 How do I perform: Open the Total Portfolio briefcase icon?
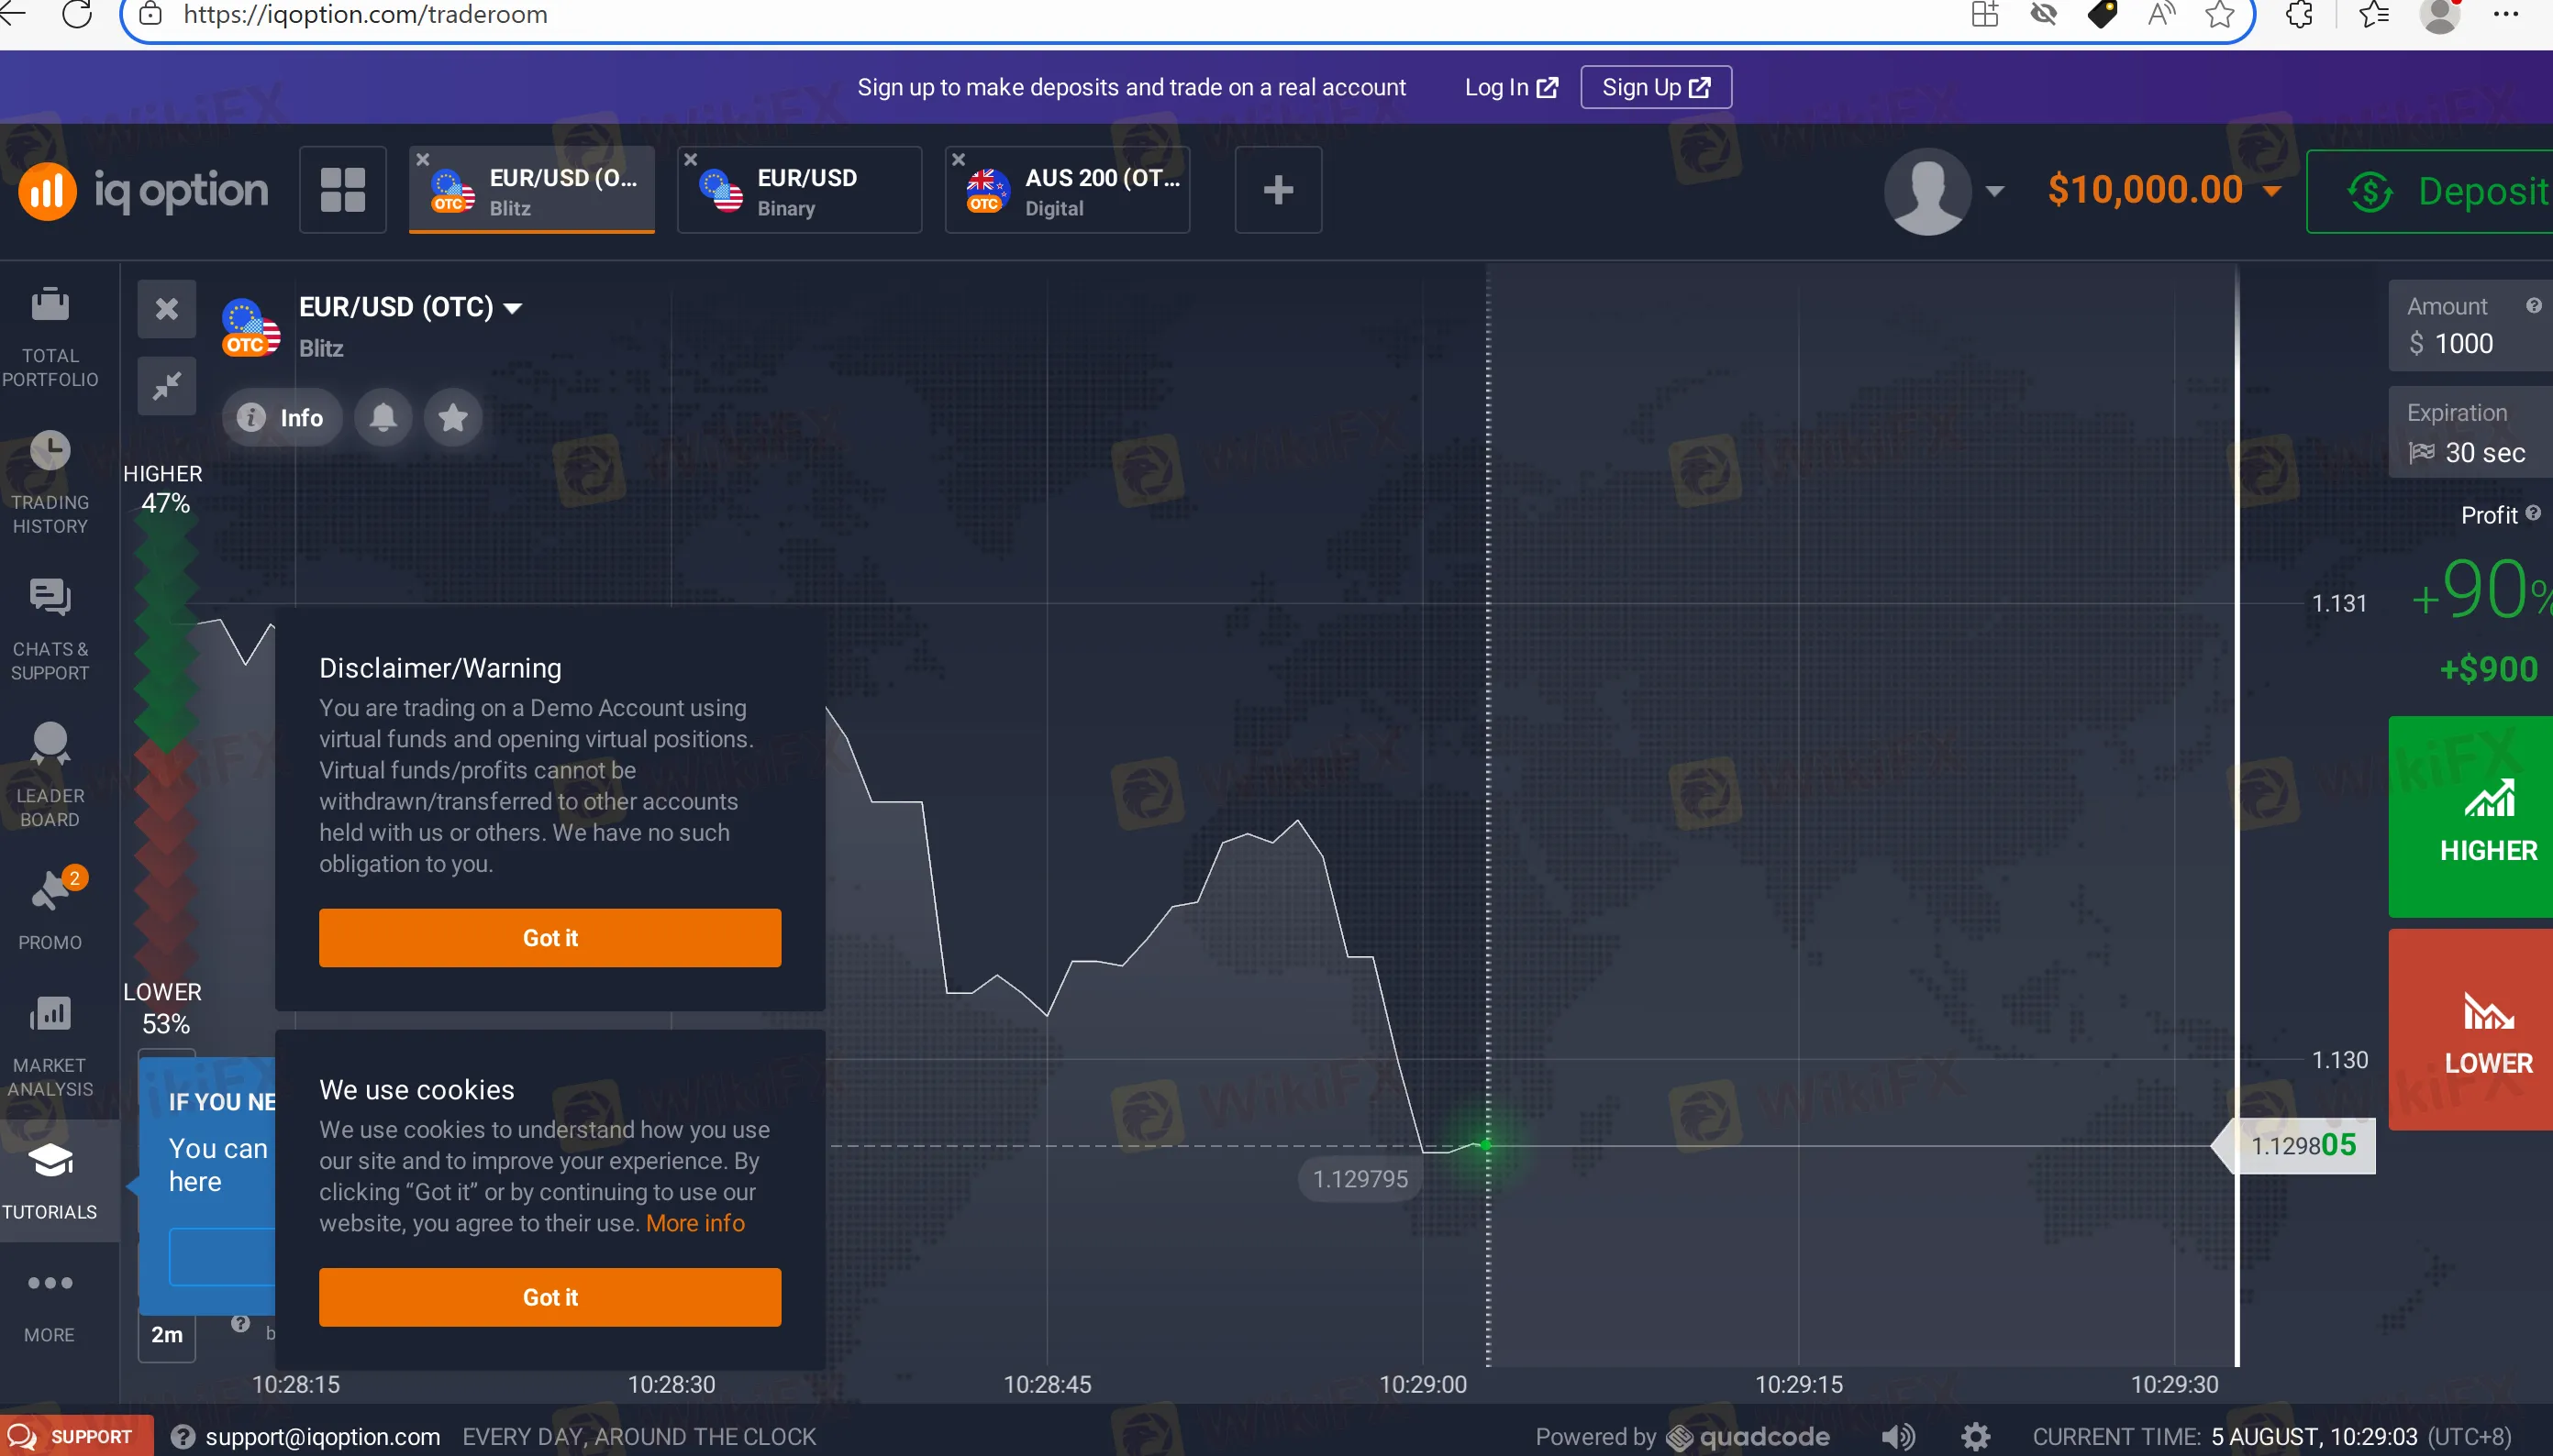50,305
